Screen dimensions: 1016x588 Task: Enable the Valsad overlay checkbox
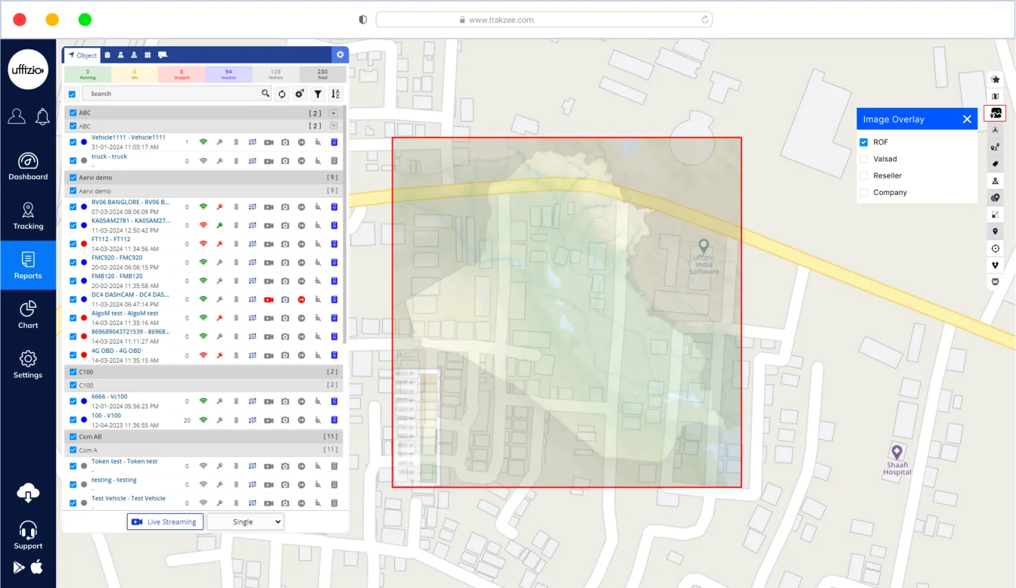click(x=863, y=159)
